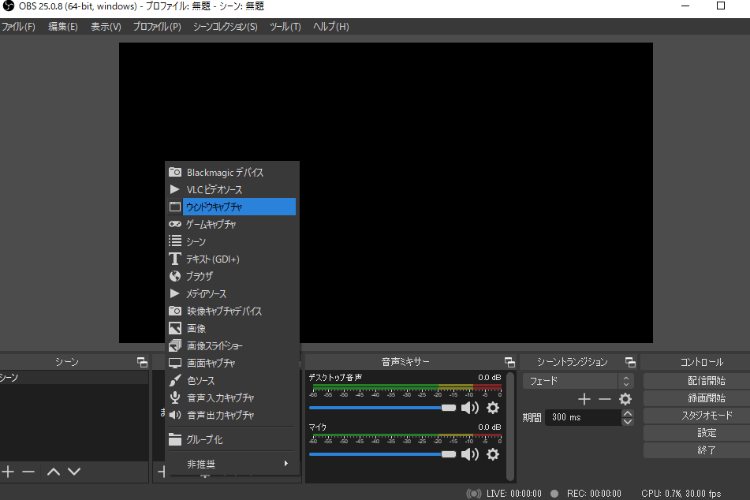750x500 pixels.
Task: Click the microphone icon beside 音声入力キャプチャ
Action: tap(175, 397)
